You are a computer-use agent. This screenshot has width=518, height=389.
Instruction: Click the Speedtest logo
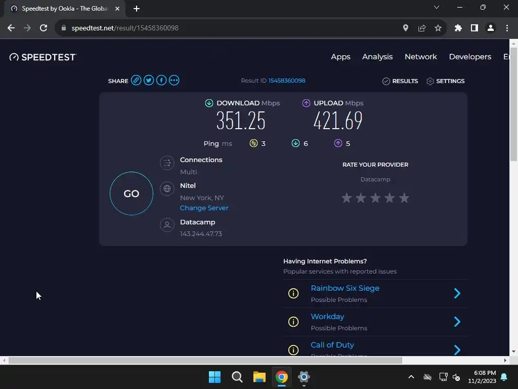(x=43, y=57)
